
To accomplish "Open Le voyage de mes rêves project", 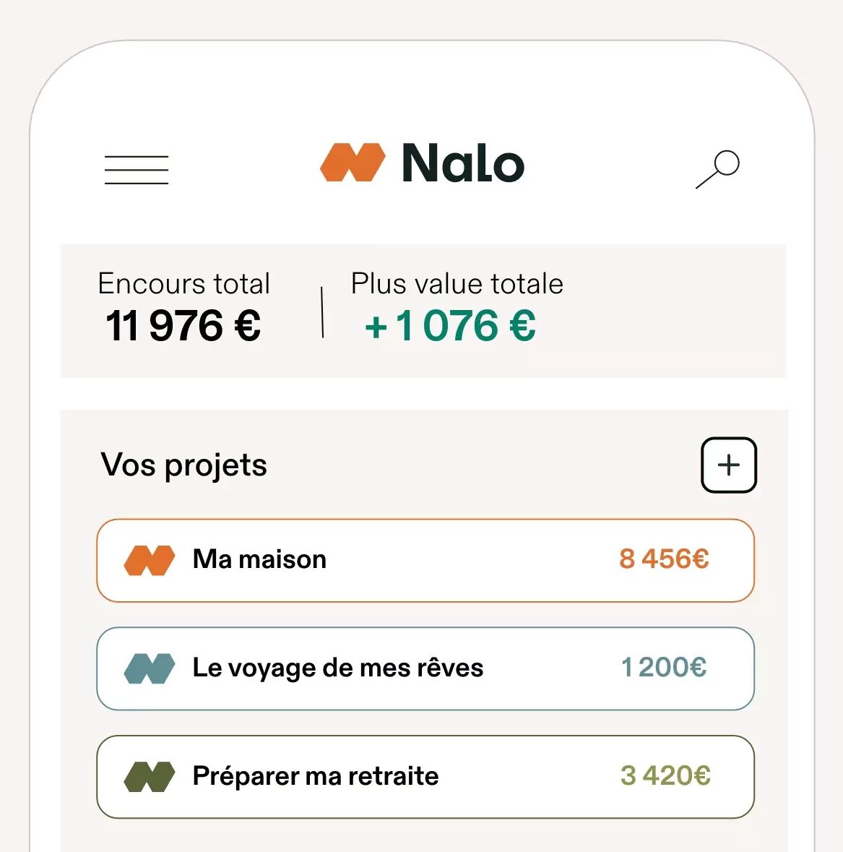I will pyautogui.click(x=425, y=668).
